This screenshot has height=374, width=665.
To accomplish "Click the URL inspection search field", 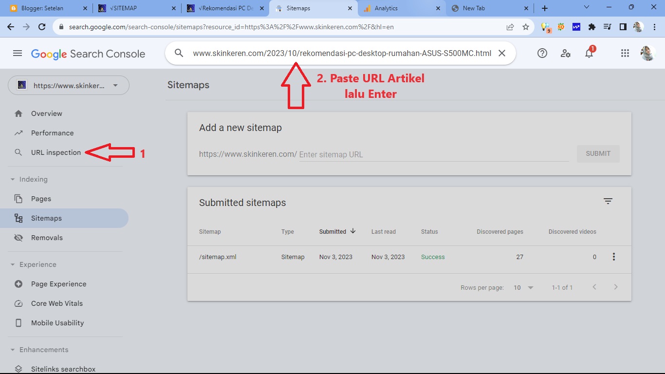I will coord(342,54).
